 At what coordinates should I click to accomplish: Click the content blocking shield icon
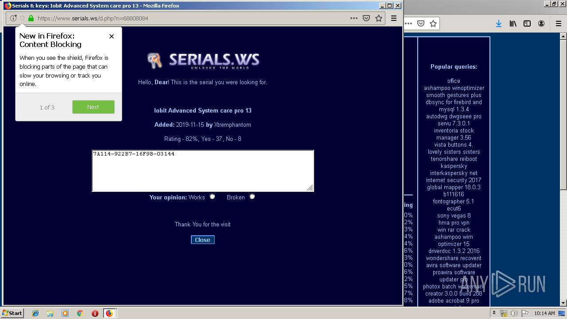pos(22,18)
